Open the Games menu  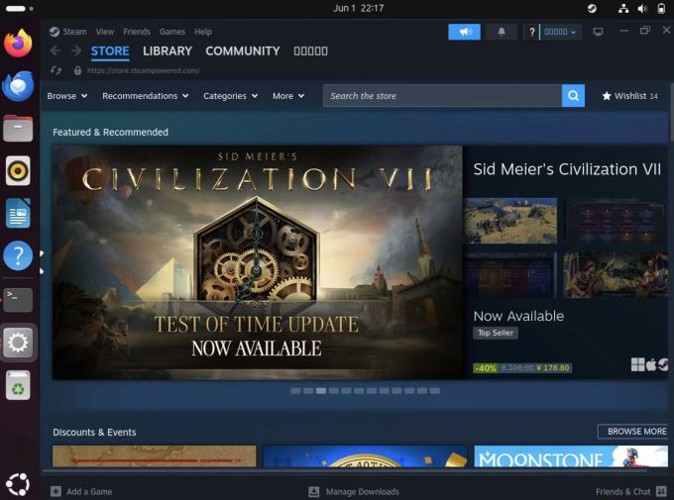(x=172, y=32)
